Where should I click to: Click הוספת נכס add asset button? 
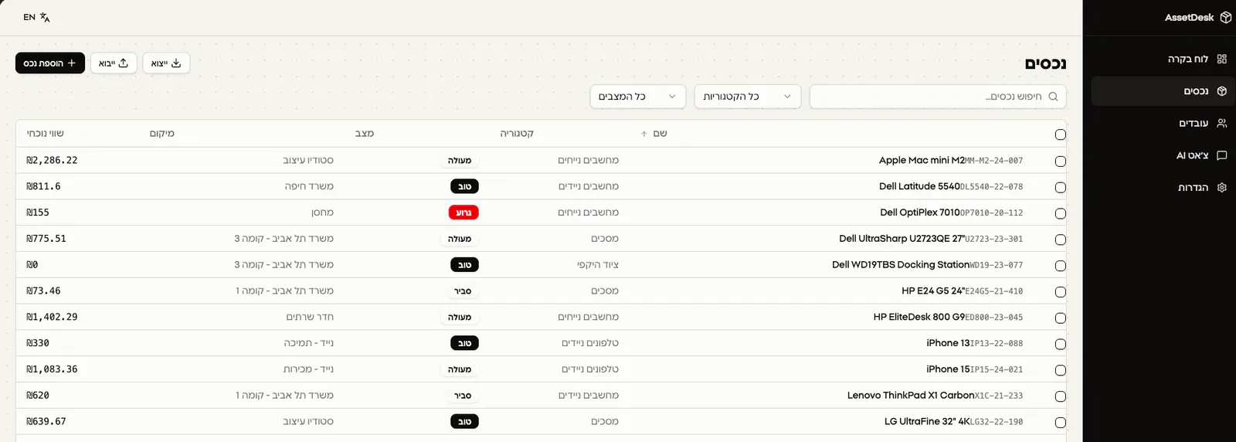(x=50, y=63)
